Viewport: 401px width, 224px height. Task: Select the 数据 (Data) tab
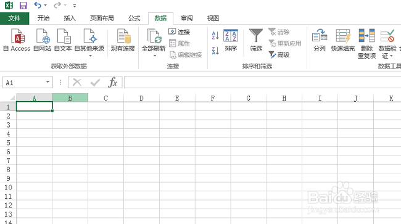click(160, 18)
